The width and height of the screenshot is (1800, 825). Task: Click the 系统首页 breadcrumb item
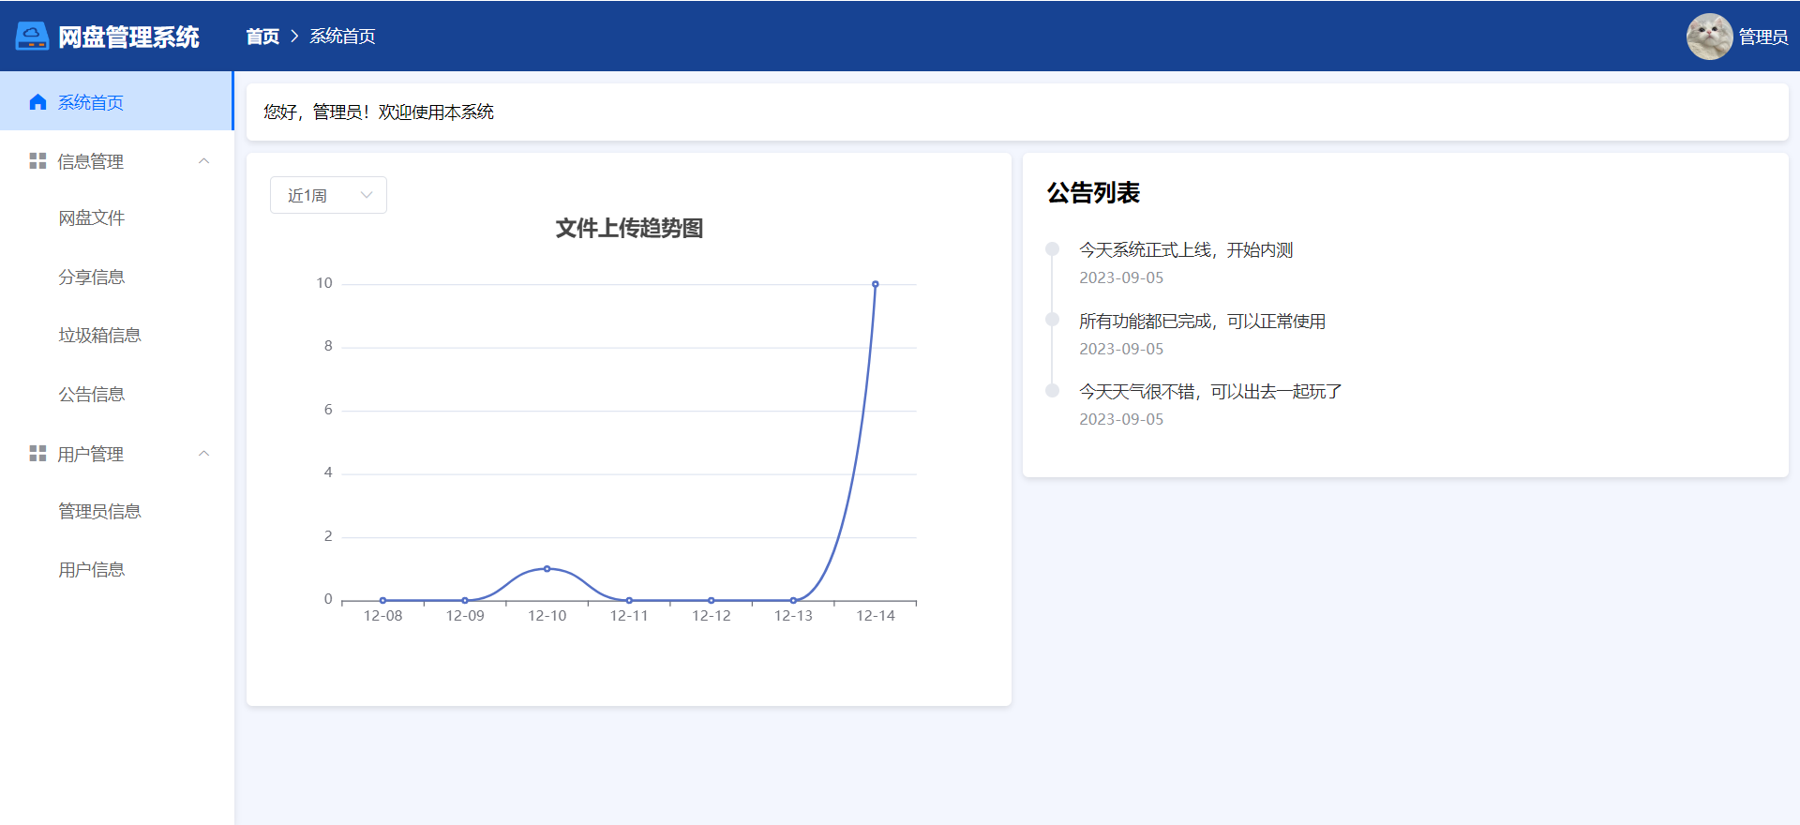pyautogui.click(x=342, y=37)
